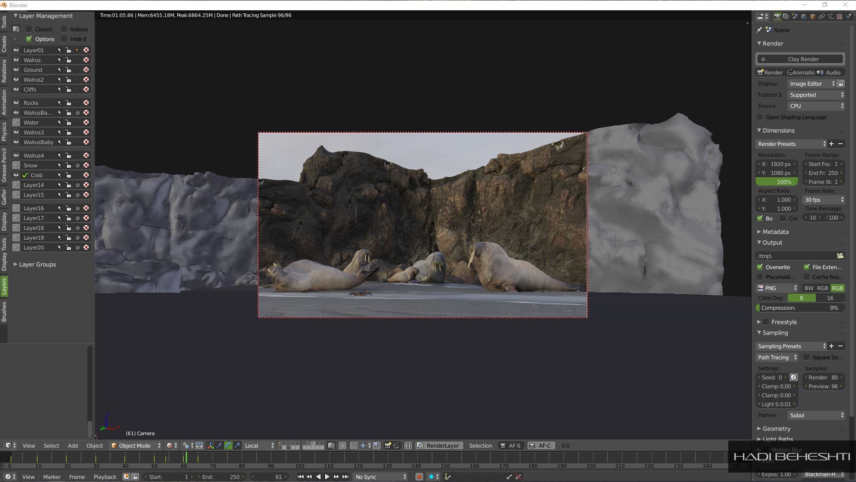Open the Add menu in 3D view header
Image resolution: width=856 pixels, height=482 pixels.
click(x=72, y=445)
